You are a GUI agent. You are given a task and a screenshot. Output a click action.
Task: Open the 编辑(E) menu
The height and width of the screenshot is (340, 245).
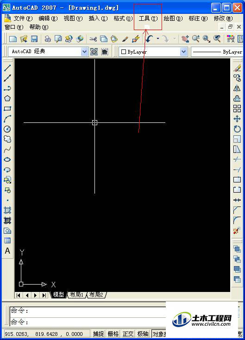(x=48, y=18)
